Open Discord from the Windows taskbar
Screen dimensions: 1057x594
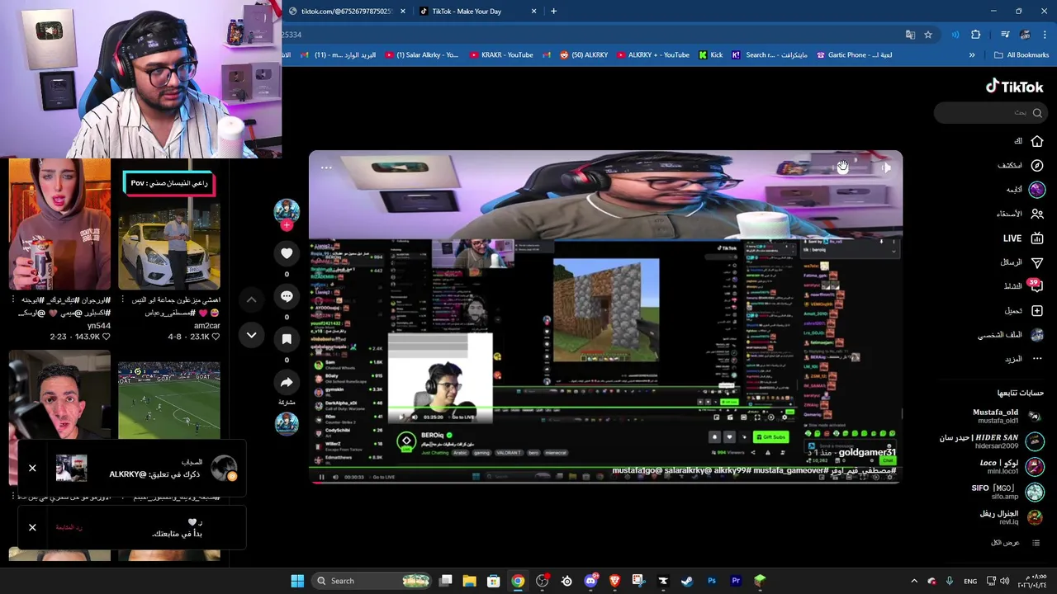click(x=590, y=581)
